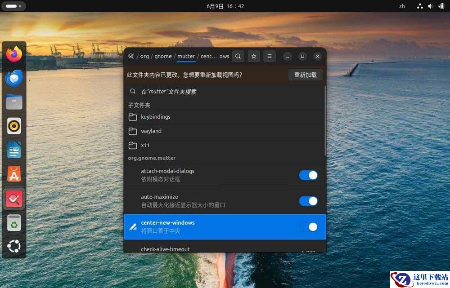This screenshot has width=450, height=288.
Task: Click the search field 在"mutter"文件夹搜索
Action: (225, 92)
